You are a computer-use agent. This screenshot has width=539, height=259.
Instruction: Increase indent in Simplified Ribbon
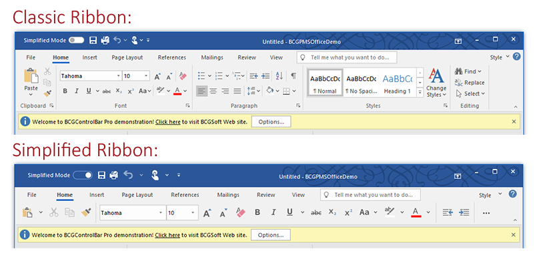click(464, 212)
